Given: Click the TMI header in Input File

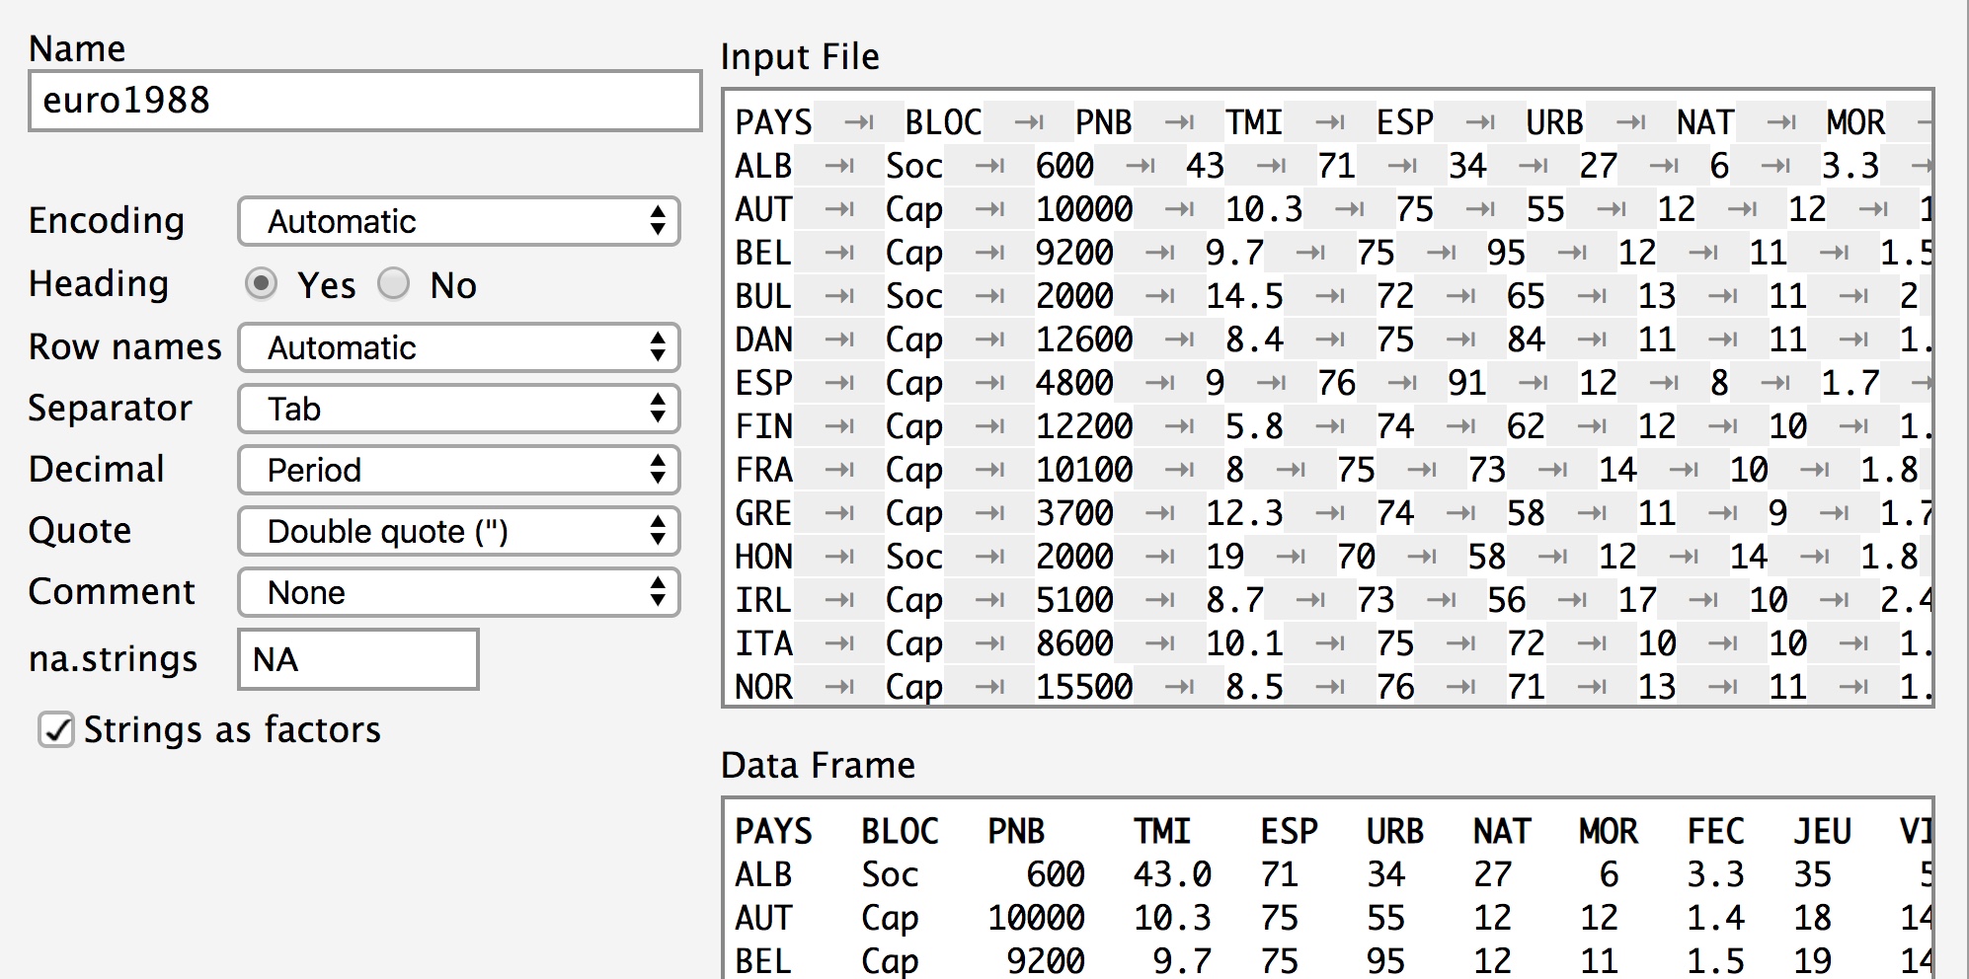Looking at the screenshot, I should pos(1253,122).
